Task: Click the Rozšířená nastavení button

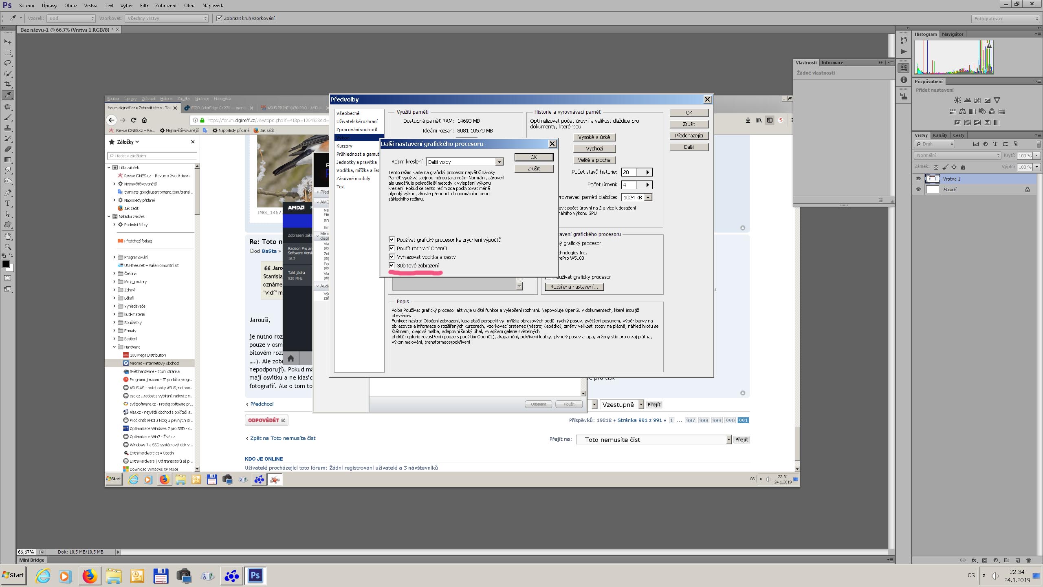Action: (574, 287)
